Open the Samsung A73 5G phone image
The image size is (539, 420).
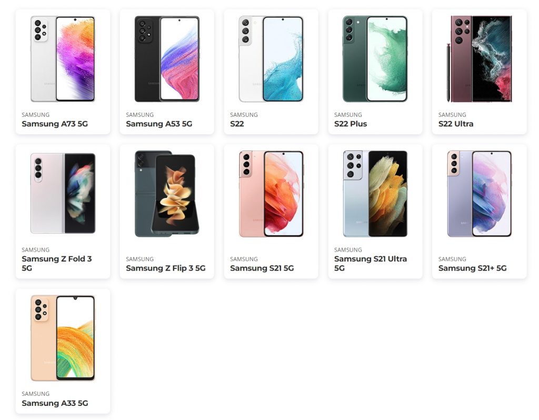63,59
